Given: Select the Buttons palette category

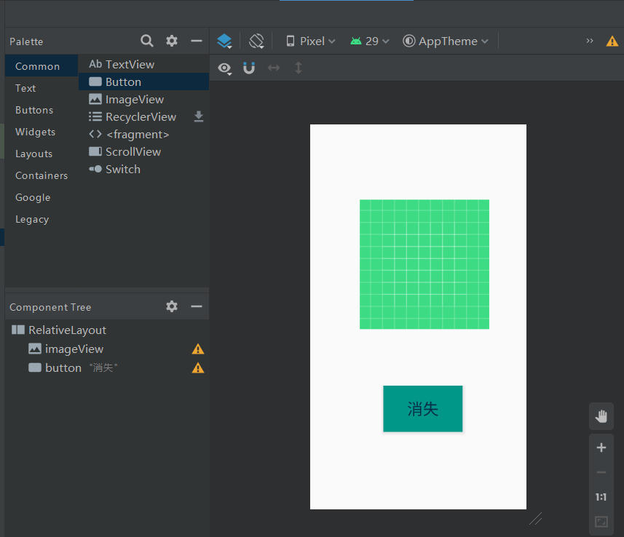Looking at the screenshot, I should click(x=42, y=110).
